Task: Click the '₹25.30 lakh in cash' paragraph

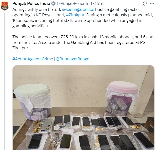Action: tap(83, 42)
